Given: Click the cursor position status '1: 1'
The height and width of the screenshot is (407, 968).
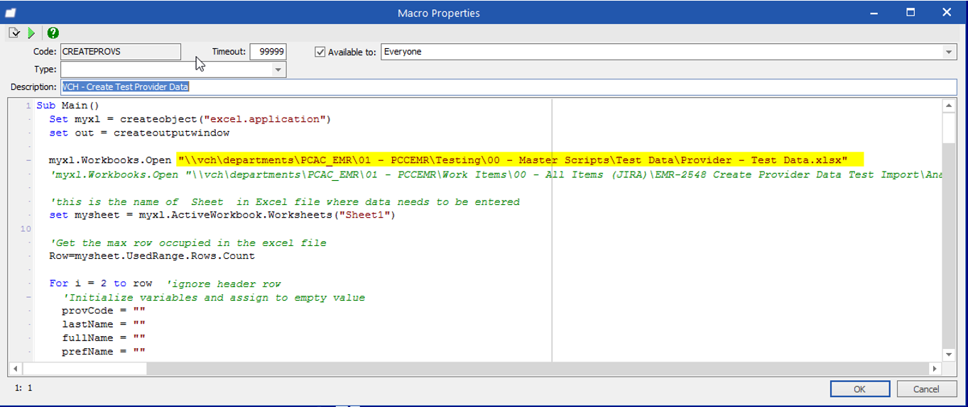Looking at the screenshot, I should [x=23, y=388].
